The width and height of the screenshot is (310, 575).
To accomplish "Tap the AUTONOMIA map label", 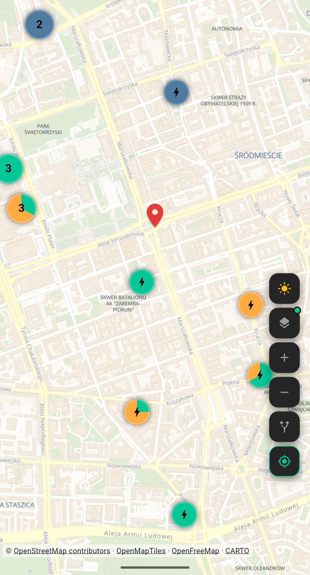I will [x=227, y=28].
